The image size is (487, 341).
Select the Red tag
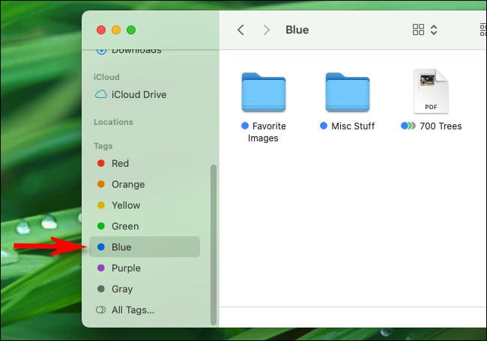tap(120, 163)
